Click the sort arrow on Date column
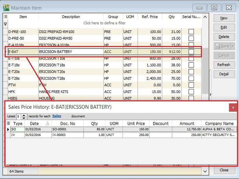This screenshot has width=239, height=179. (x=47, y=123)
